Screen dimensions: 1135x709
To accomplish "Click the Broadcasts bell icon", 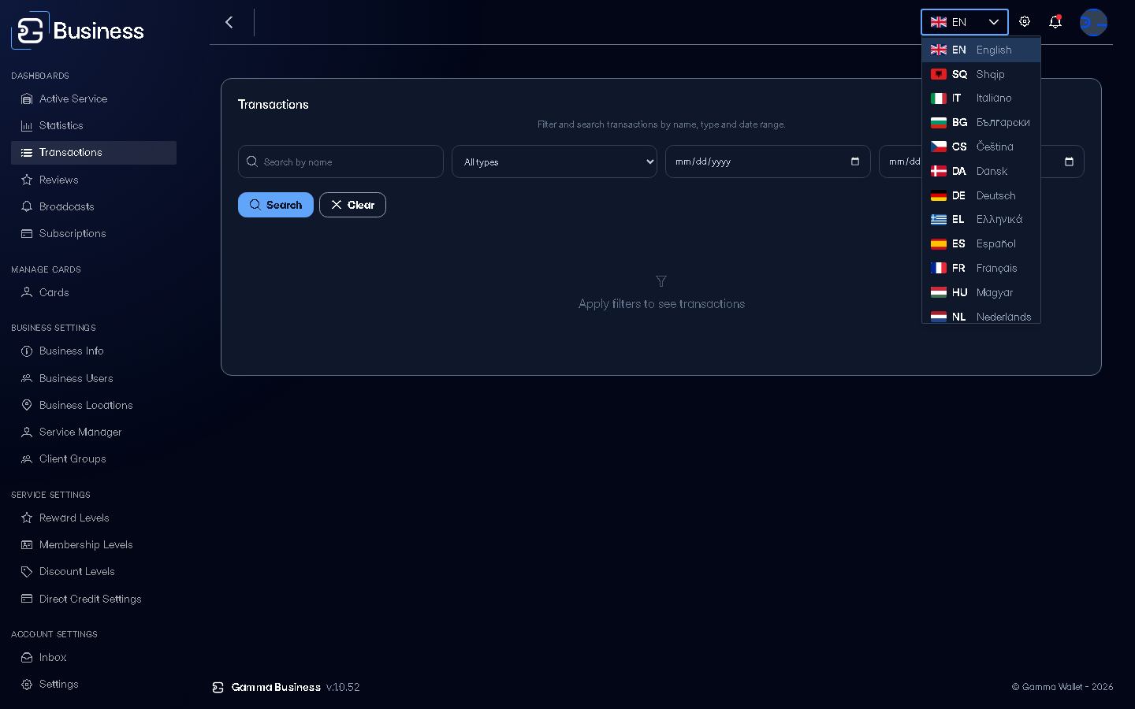I will pyautogui.click(x=27, y=207).
